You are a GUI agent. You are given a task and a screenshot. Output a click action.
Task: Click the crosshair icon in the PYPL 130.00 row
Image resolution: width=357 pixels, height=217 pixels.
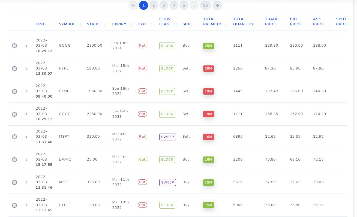[14, 205]
